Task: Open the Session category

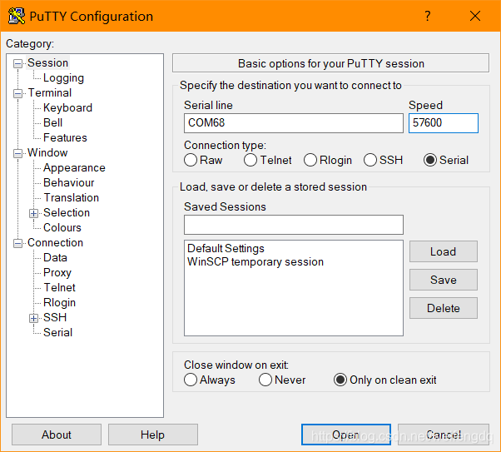Action: click(x=47, y=63)
